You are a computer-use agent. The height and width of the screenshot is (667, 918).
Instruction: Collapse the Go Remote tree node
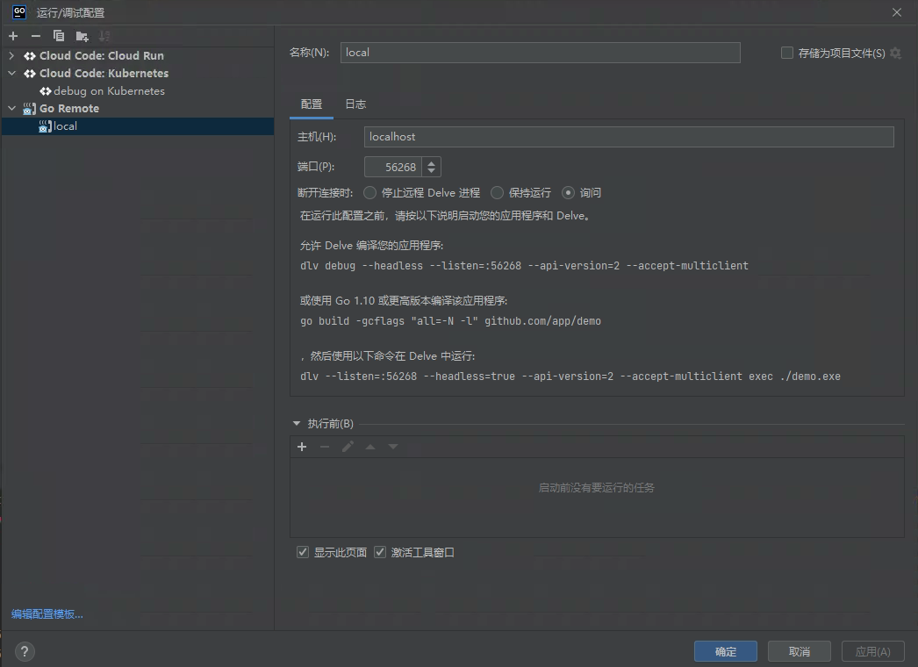(12, 109)
